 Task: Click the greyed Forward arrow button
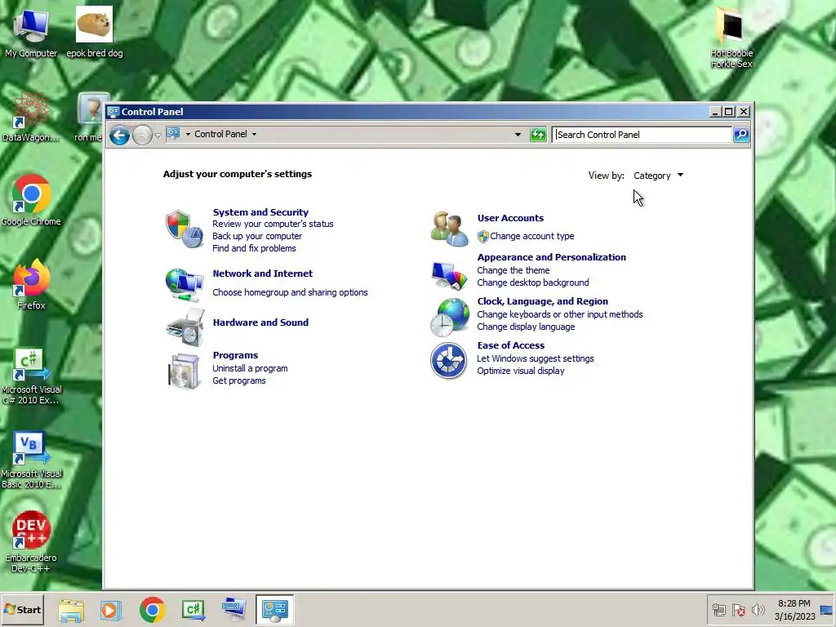tap(142, 135)
